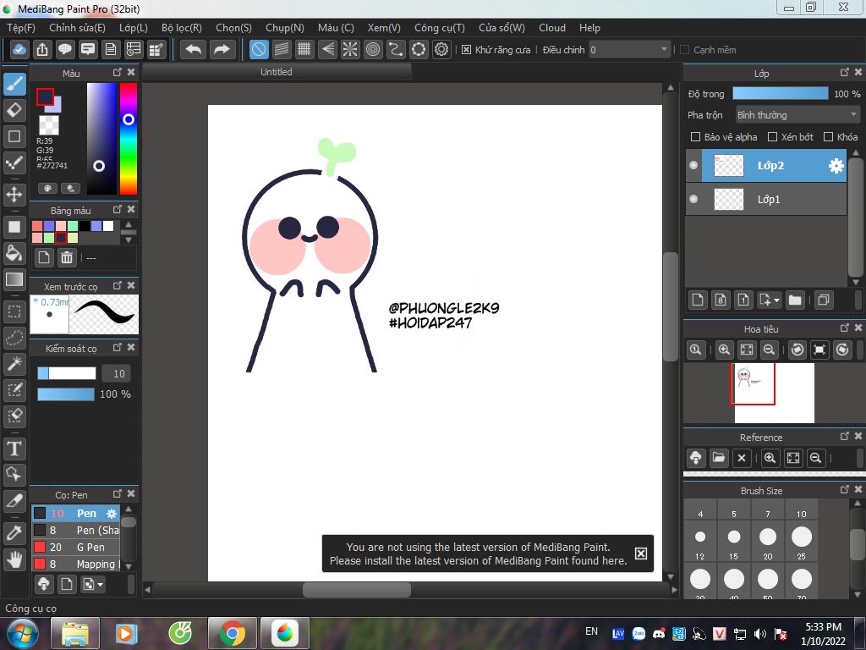Viewport: 866px width, 650px height.
Task: Click the rainbow hue strip
Action: (129, 139)
